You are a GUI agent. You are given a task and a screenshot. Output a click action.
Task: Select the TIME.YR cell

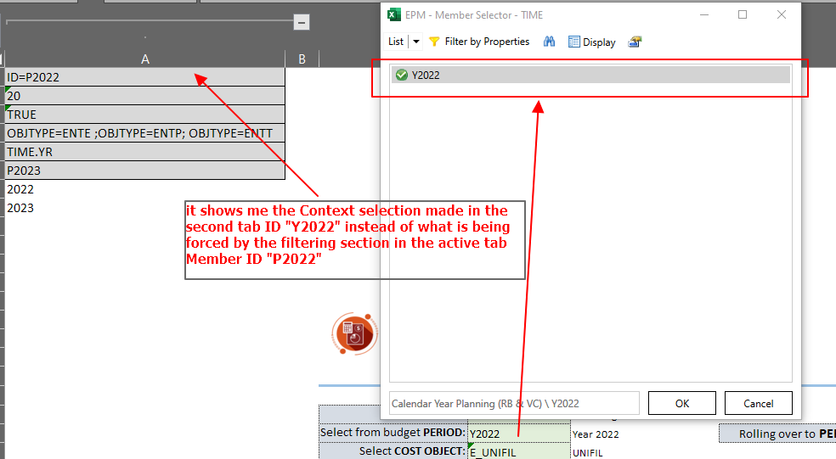pyautogui.click(x=145, y=152)
